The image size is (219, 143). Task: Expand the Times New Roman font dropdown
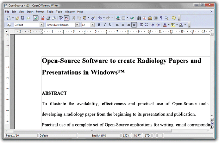[77, 25]
